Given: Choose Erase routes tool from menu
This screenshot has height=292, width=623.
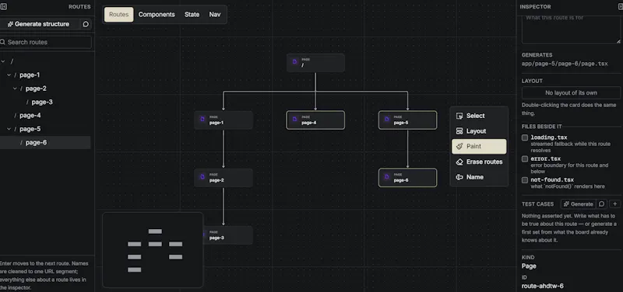Looking at the screenshot, I should [479, 162].
